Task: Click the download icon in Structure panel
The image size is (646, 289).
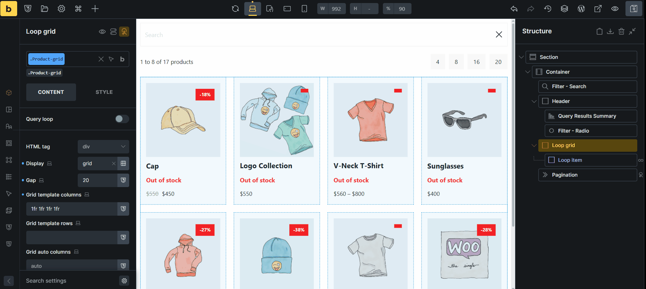Action: pos(610,31)
